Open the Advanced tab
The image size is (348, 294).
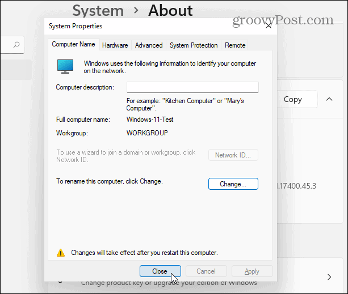pyautogui.click(x=149, y=45)
